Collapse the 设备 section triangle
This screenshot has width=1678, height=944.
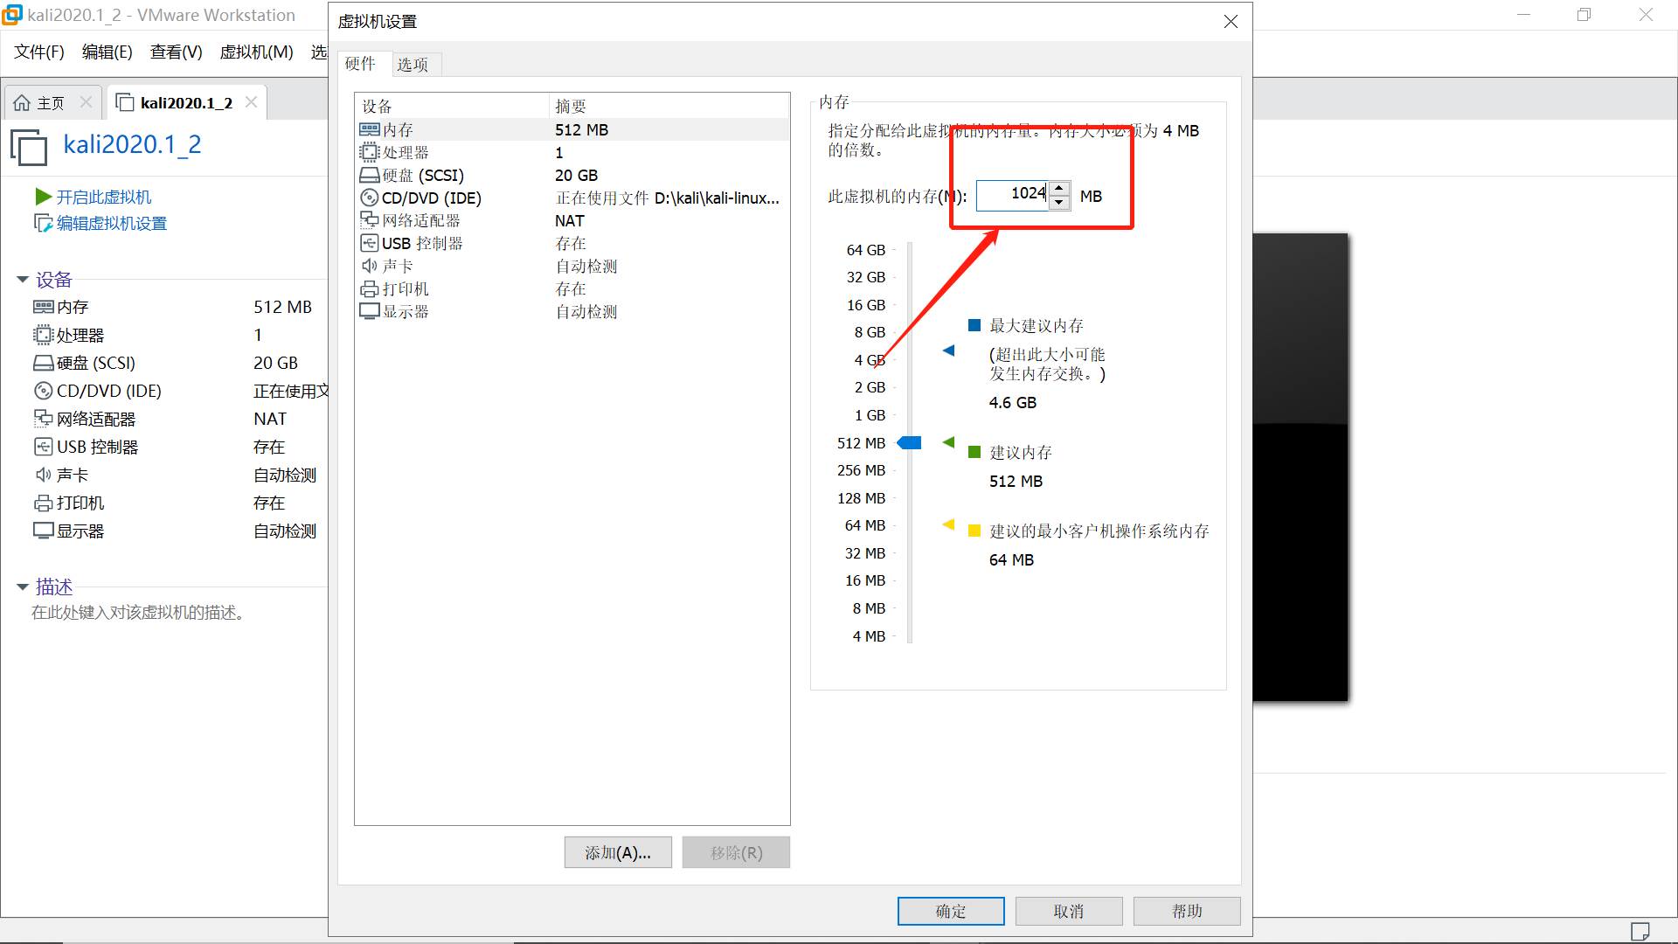23,280
